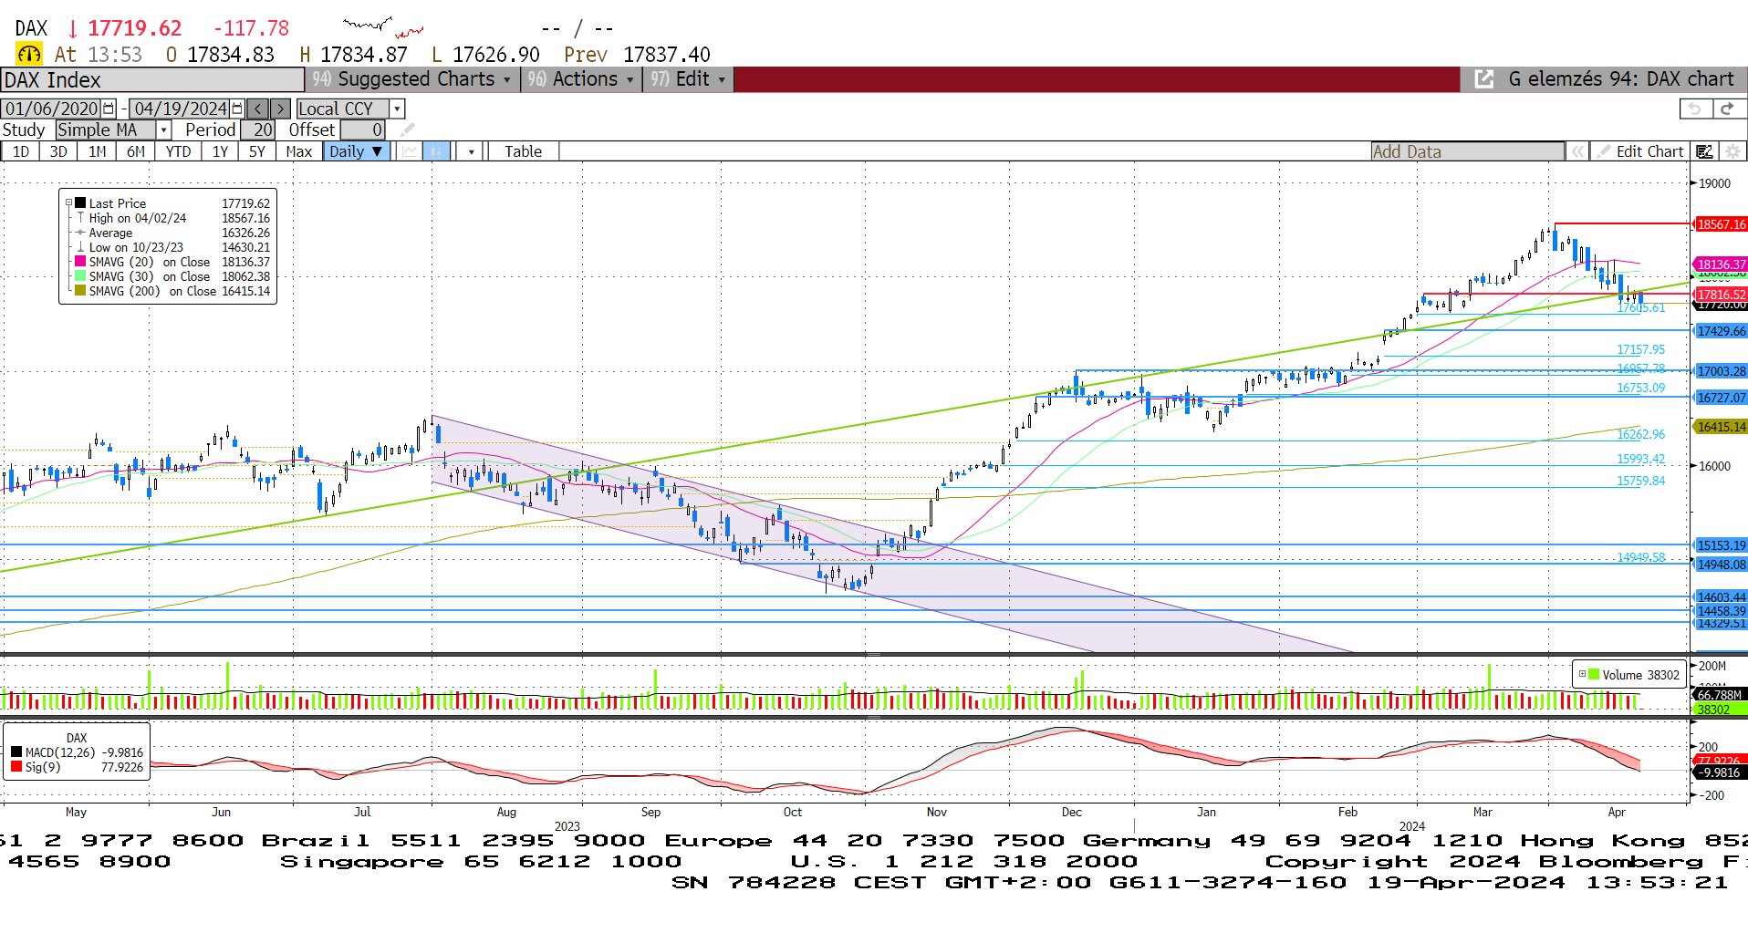Click the red 18567.16 price label
Screen dimensions: 1748x933
1721,224
